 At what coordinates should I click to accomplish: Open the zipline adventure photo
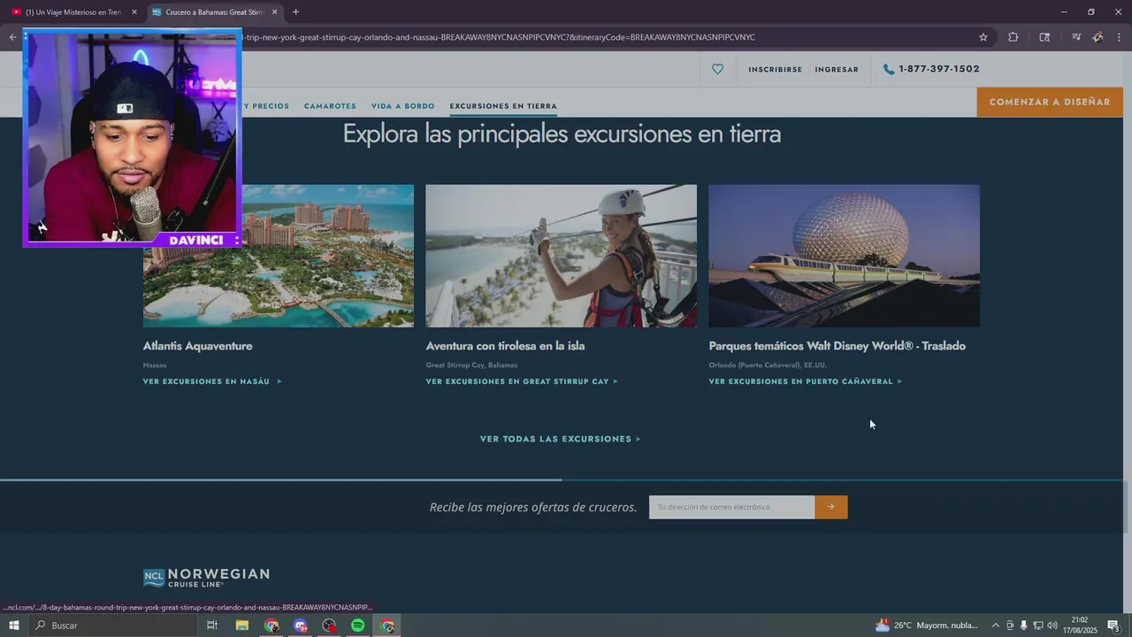click(x=561, y=256)
